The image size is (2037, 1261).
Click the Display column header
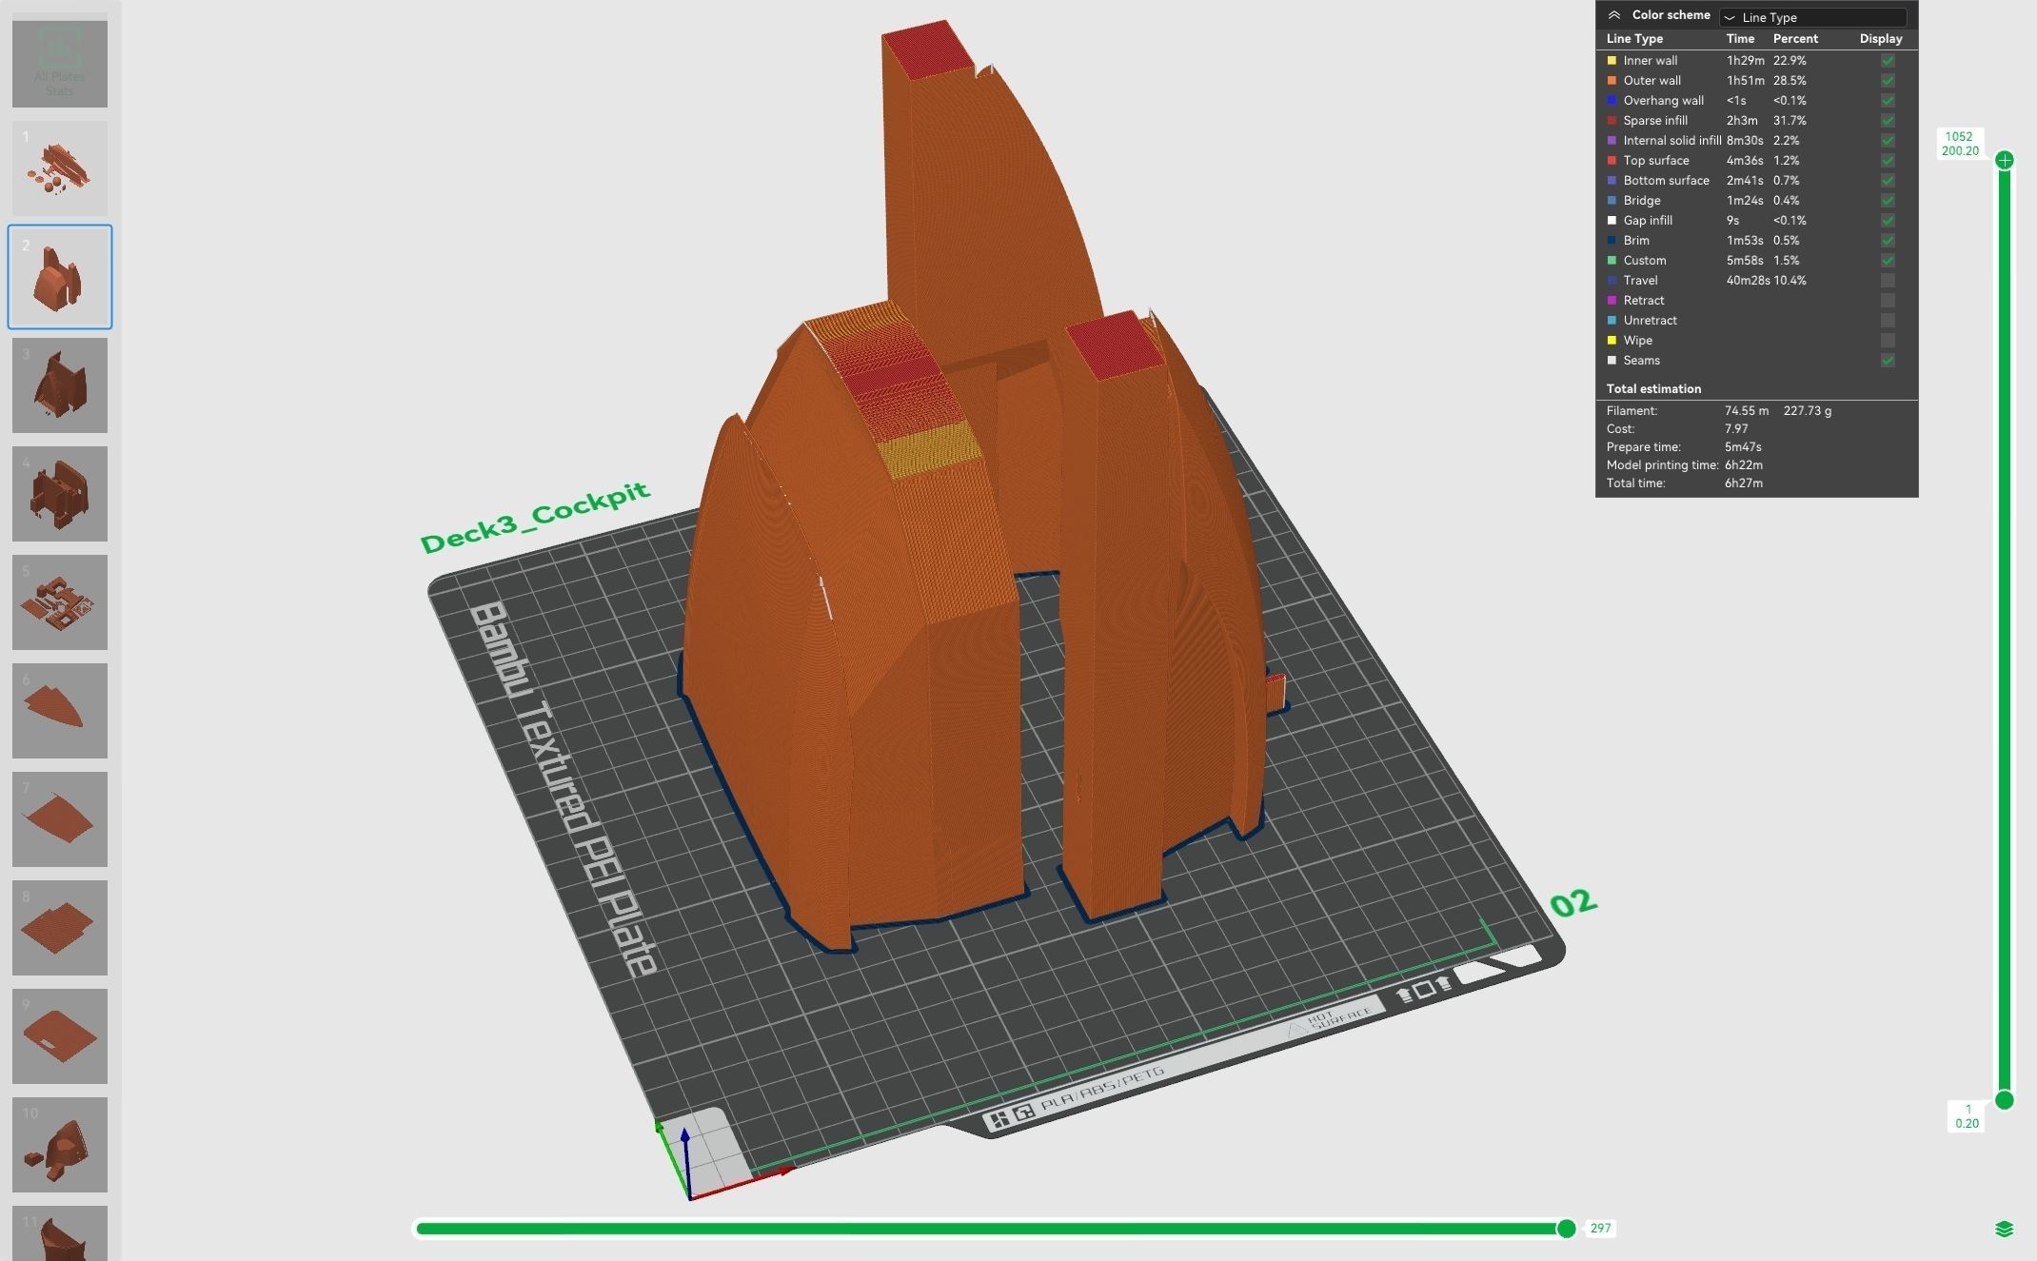(x=1881, y=39)
